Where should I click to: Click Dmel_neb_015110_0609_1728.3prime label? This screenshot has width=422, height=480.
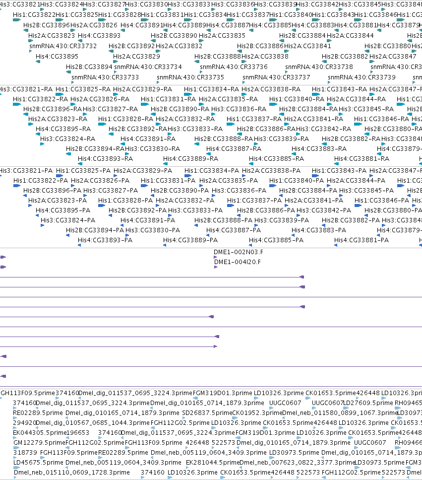[72, 473]
